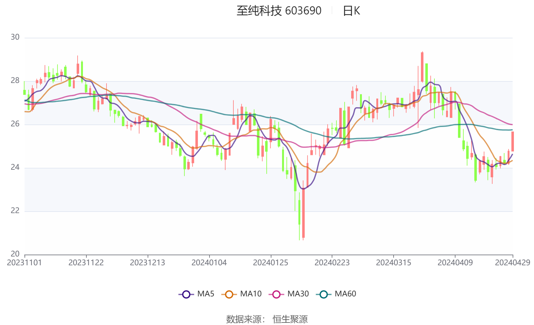Toggle the MA30 legend marker

coord(276,294)
